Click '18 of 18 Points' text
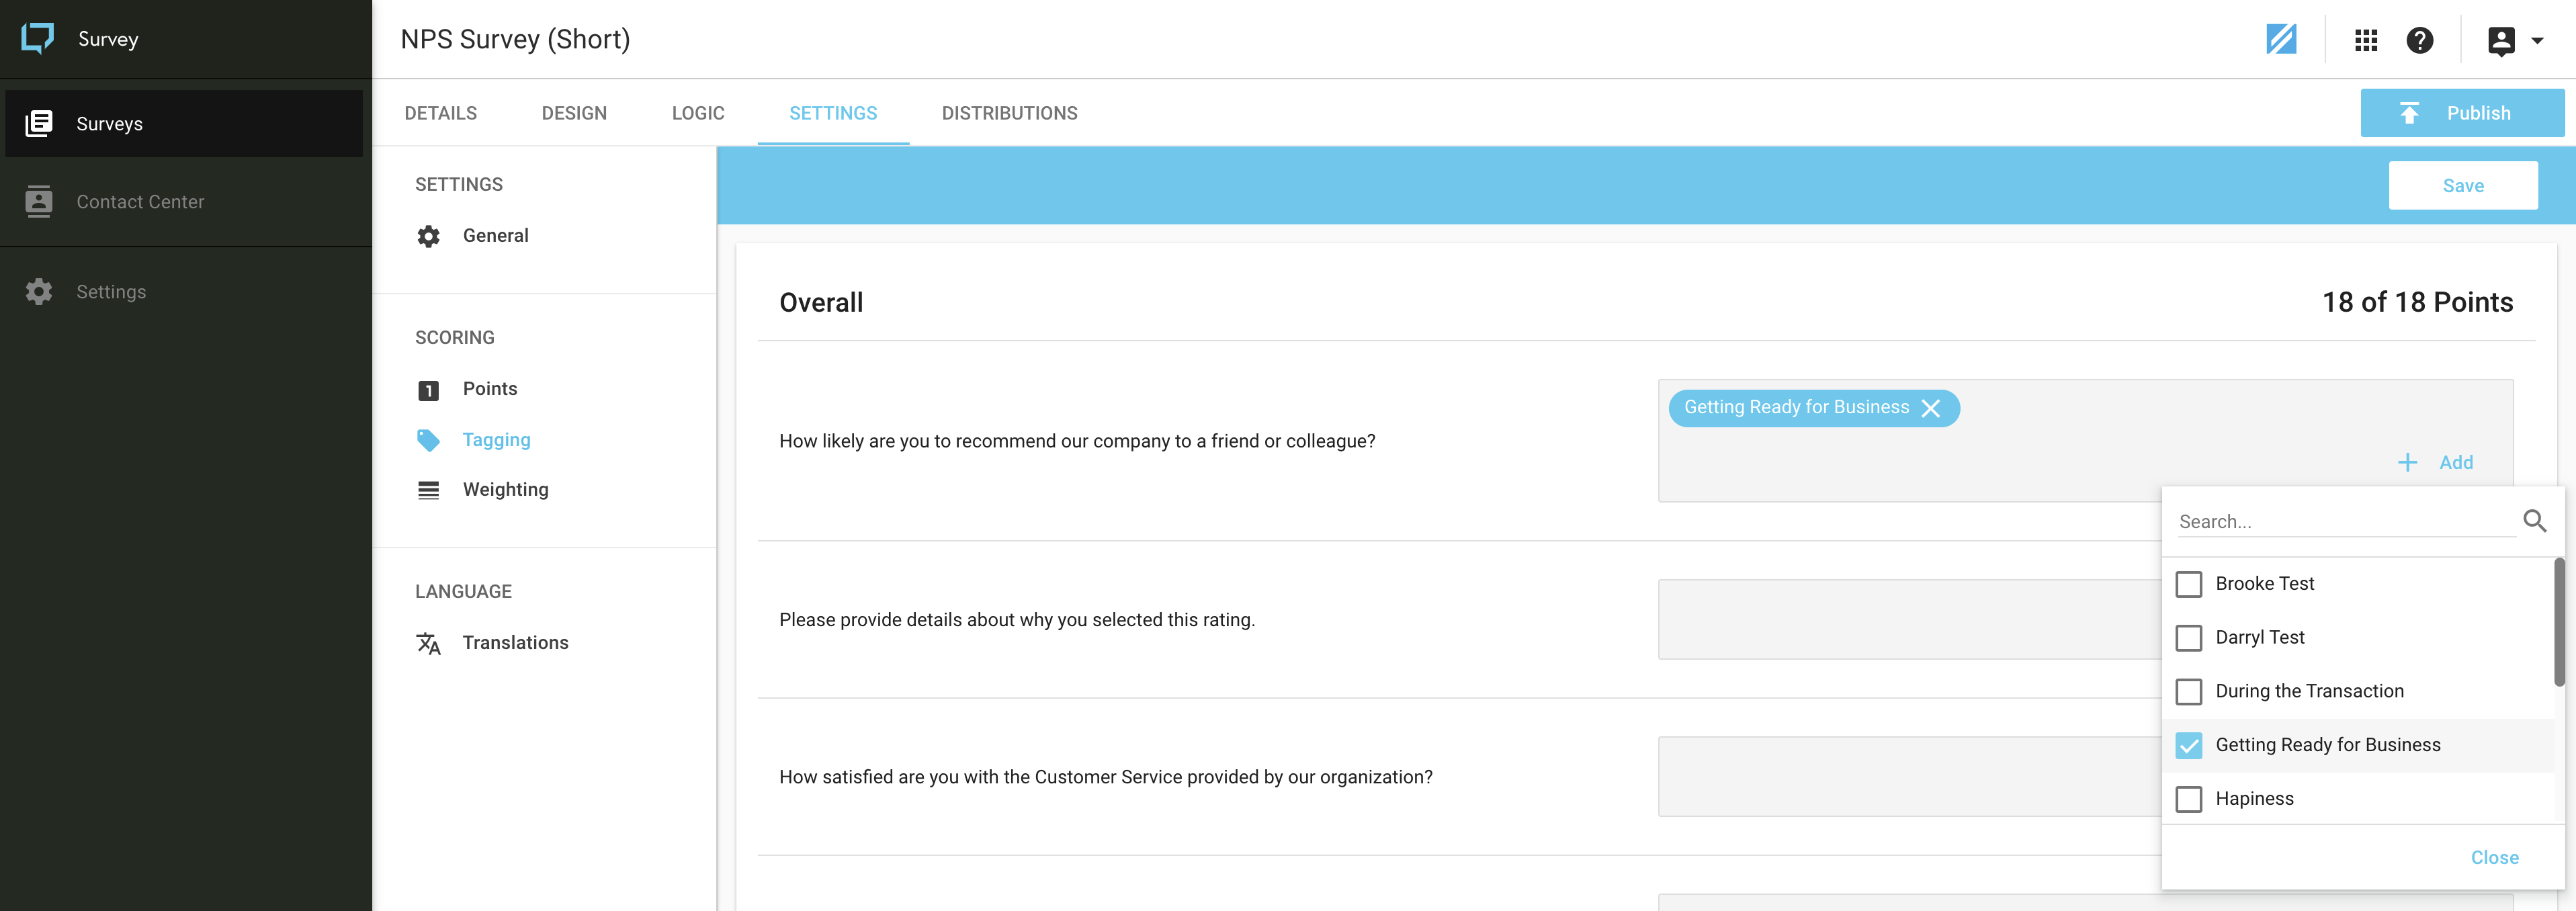The width and height of the screenshot is (2576, 911). 2417,302
